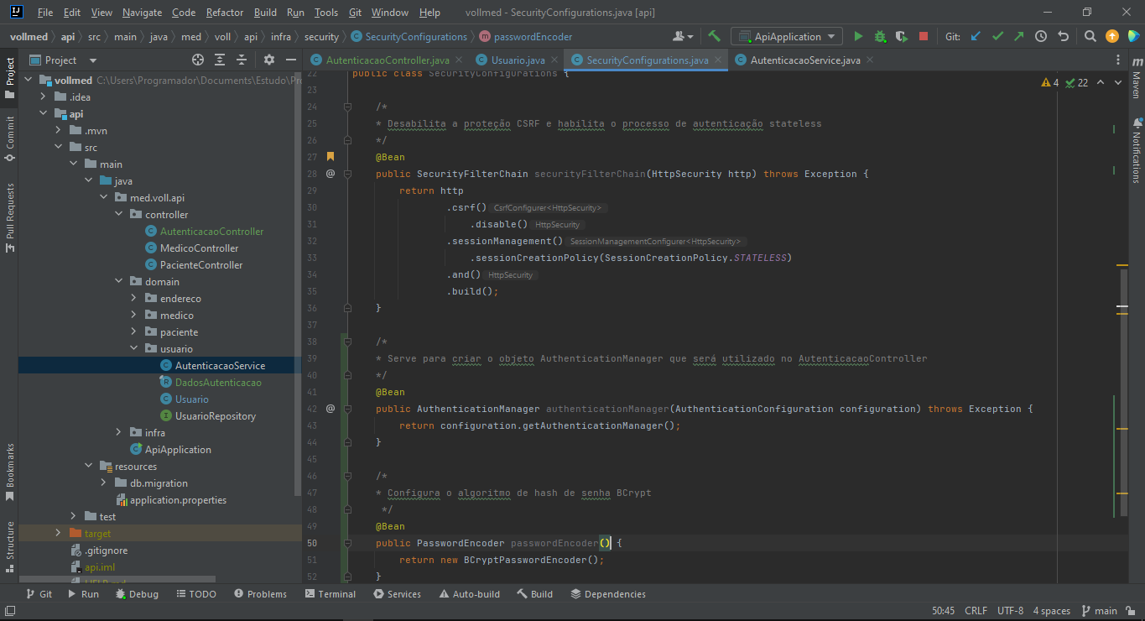Open the Maven tool window
Screen dimensions: 1145x621
[x=1137, y=79]
